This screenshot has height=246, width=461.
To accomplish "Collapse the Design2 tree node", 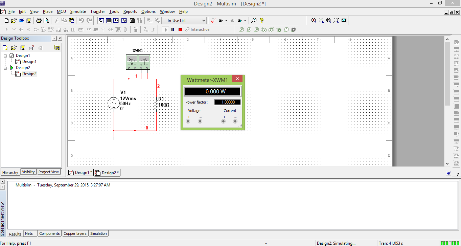I will [x=5, y=68].
